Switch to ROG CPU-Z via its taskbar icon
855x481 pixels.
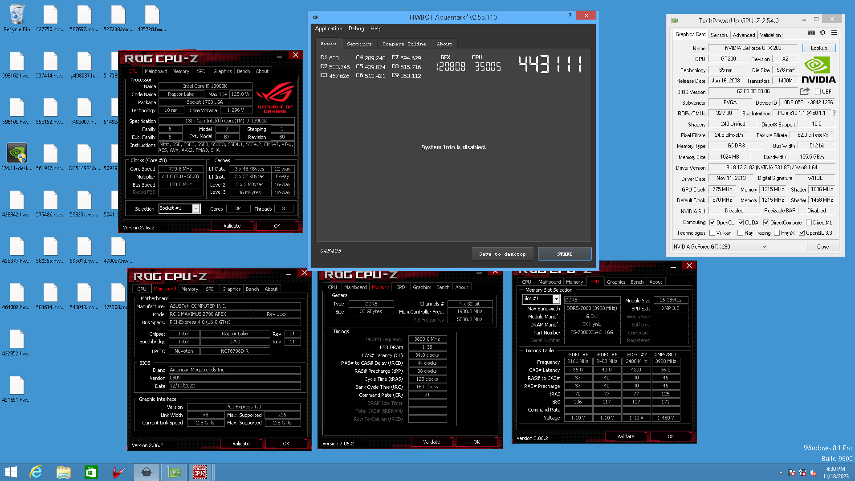pos(200,472)
